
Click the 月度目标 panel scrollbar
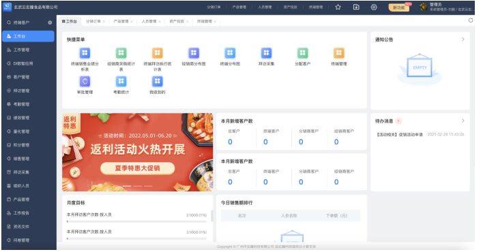(212, 216)
